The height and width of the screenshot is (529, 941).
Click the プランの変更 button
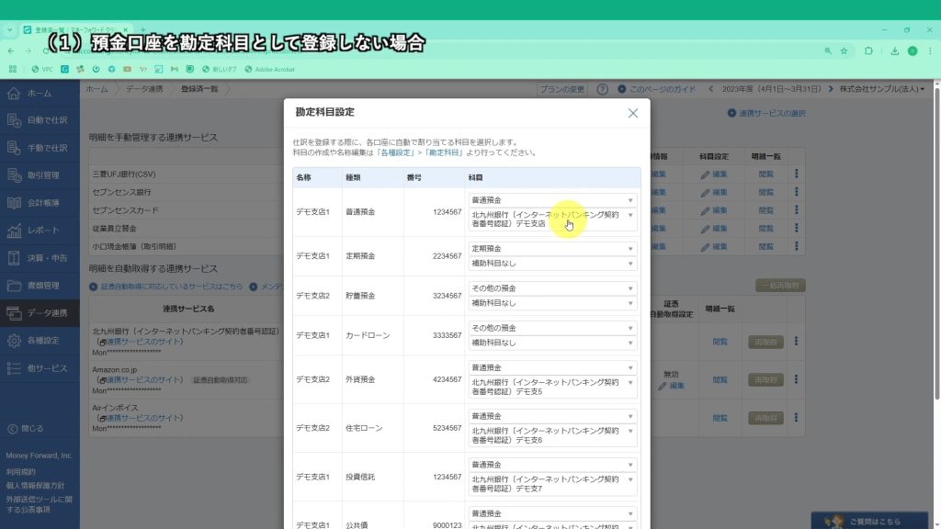[561, 89]
